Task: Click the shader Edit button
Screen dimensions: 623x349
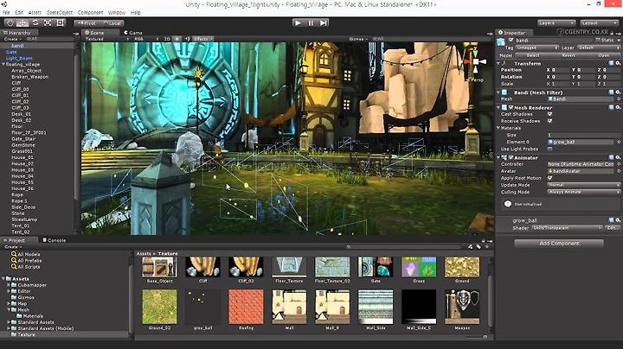Action: click(x=613, y=228)
